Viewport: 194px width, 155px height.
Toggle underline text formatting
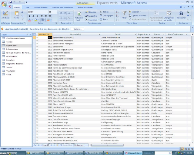click(x=37, y=16)
